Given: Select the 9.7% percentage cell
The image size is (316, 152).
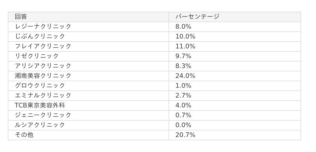Looking at the screenshot, I should click(x=235, y=56).
